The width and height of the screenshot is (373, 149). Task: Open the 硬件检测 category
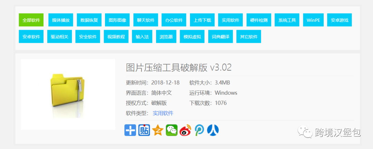259,20
